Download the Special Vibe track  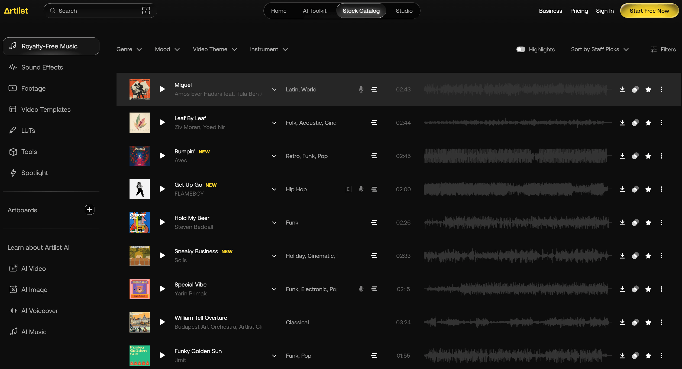click(622, 289)
